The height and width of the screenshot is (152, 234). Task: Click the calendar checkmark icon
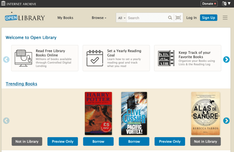point(95,58)
